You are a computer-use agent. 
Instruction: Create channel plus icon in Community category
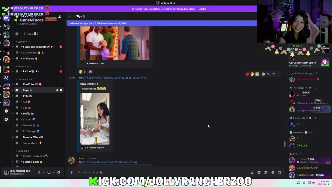[x=61, y=79]
